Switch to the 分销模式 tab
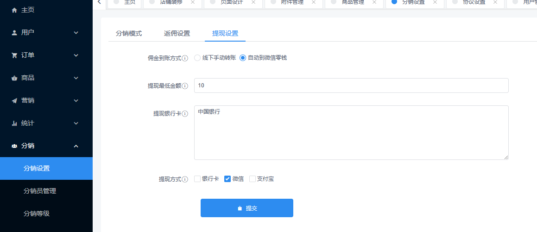537x232 pixels. point(129,33)
